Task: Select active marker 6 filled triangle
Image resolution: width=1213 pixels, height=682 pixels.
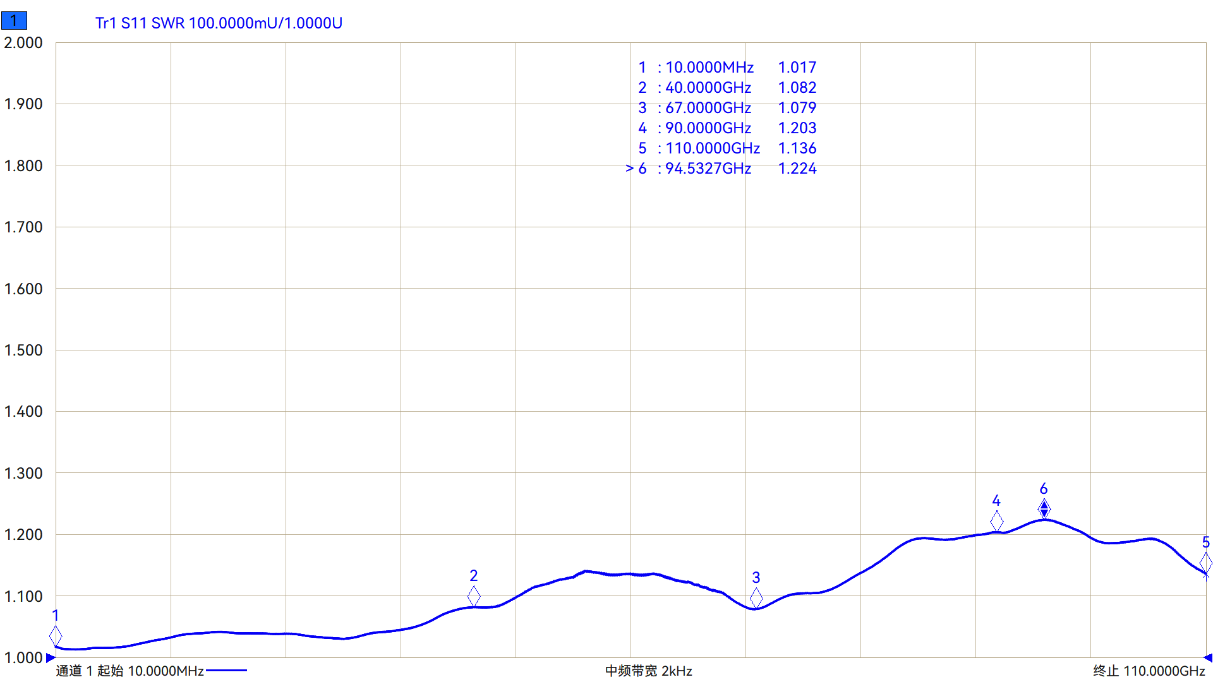Action: tap(1044, 508)
